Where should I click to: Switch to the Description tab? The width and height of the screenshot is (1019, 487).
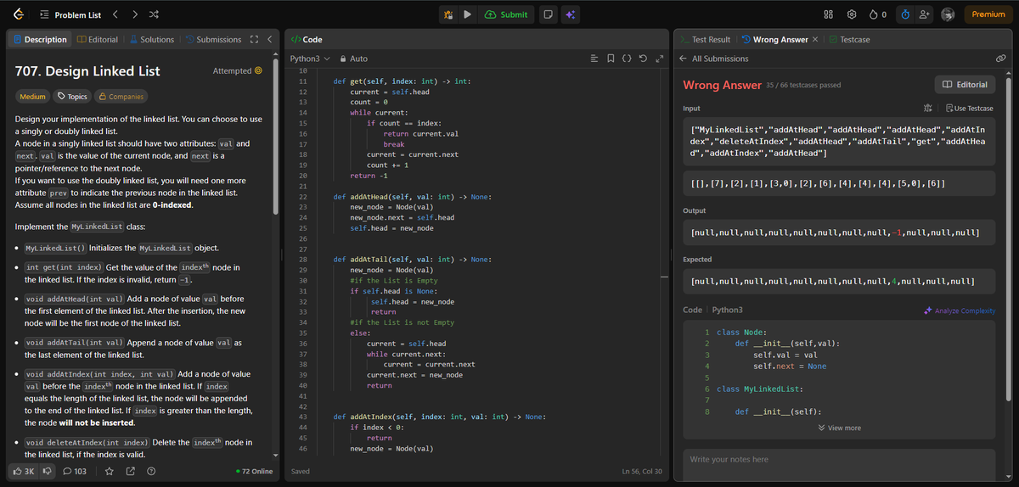(40, 40)
